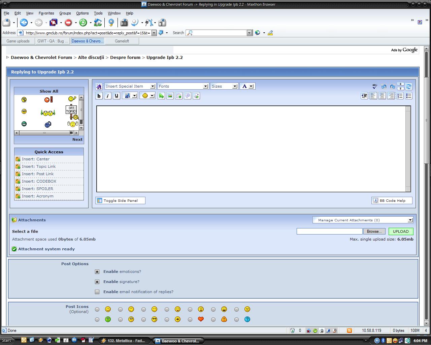Click the insert code icon
431x345 pixels.
pos(196,96)
